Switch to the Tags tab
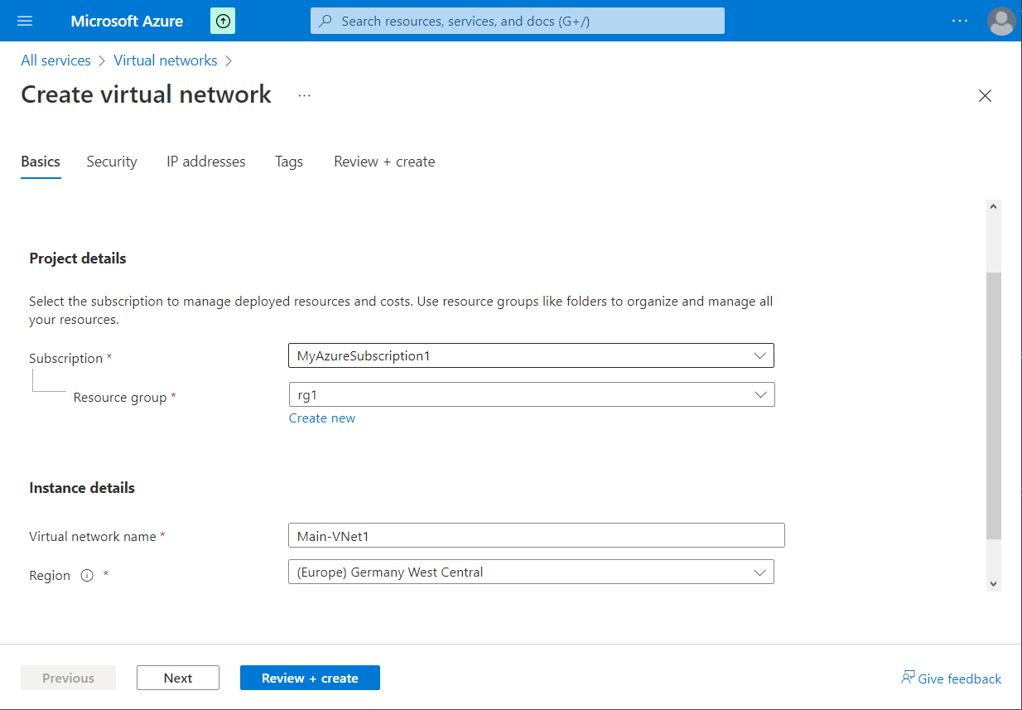The height and width of the screenshot is (710, 1022). pos(289,162)
